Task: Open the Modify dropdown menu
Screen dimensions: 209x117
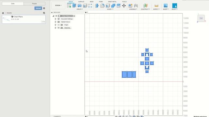Action: tap(110, 9)
